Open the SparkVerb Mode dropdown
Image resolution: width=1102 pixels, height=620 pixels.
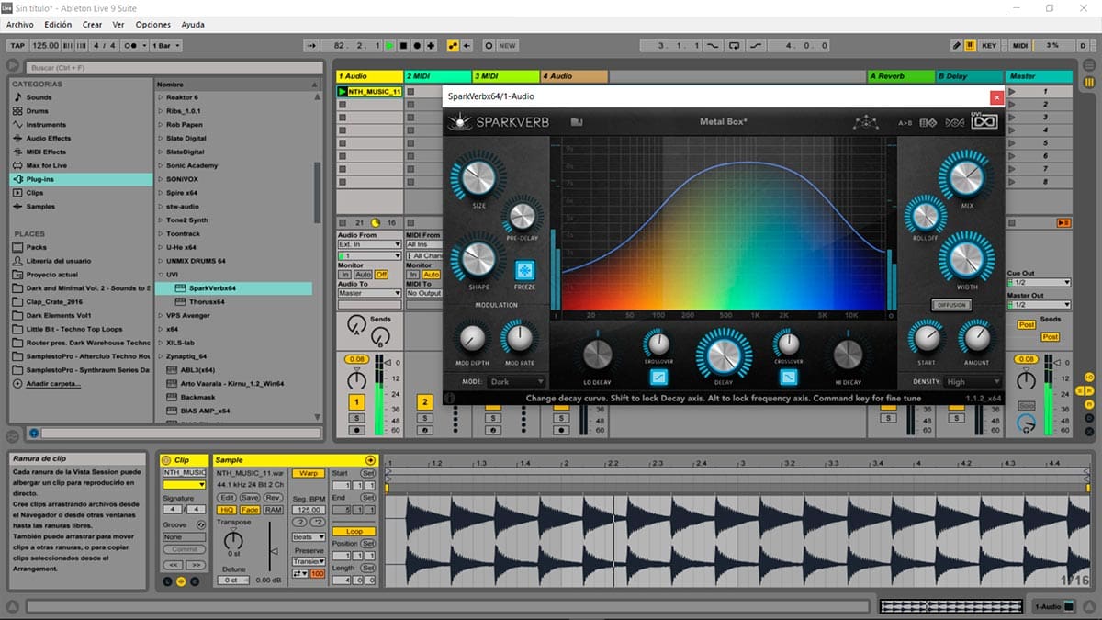[x=516, y=381]
